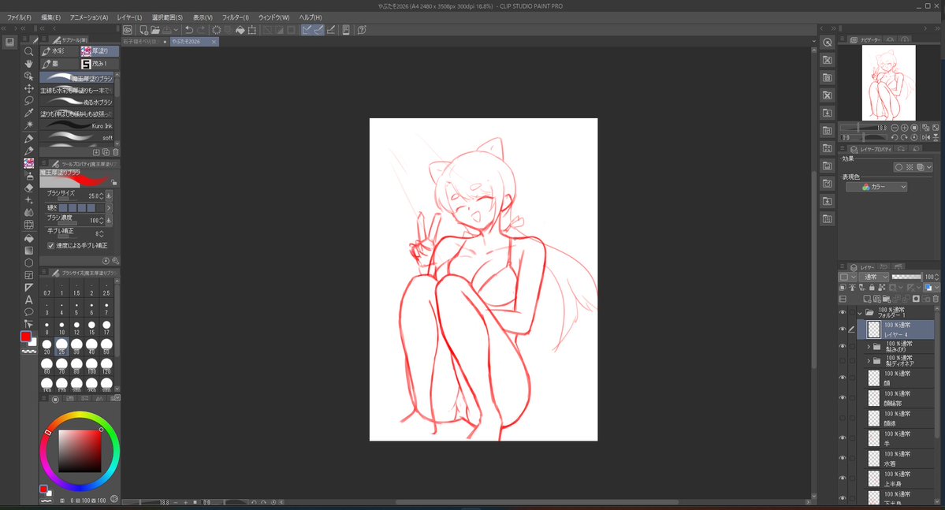This screenshot has height=510, width=945.
Task: Pick a shade in the color wheel square
Action: [x=80, y=451]
